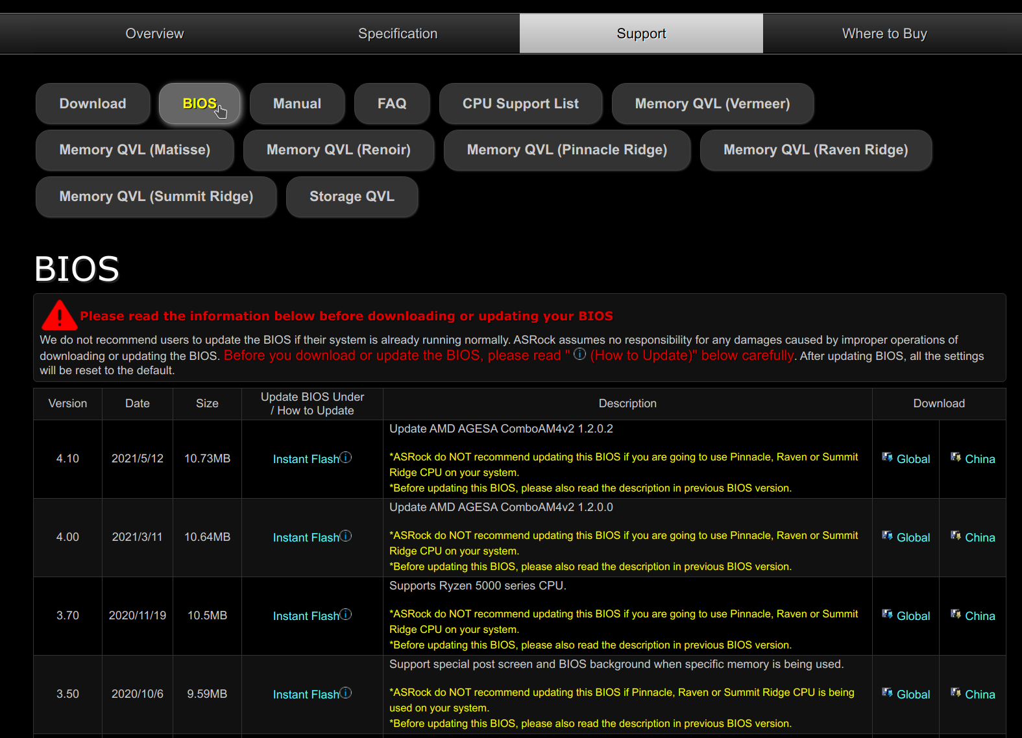
Task: Download BIOS 3.70 from Global link
Action: click(x=913, y=616)
